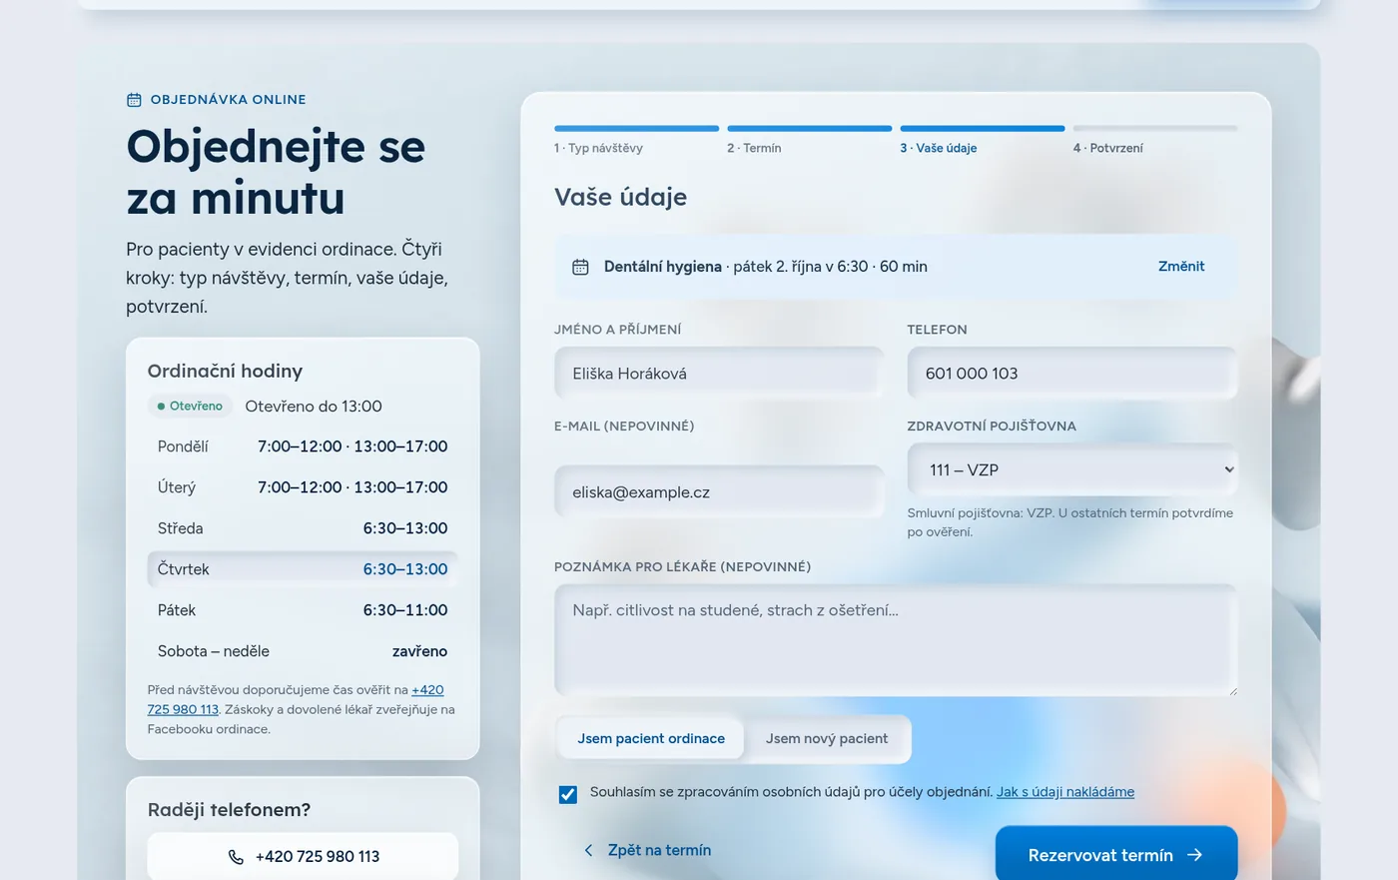Click the fourth unfilled progress bar segment
1398x880 pixels.
pos(1155,129)
